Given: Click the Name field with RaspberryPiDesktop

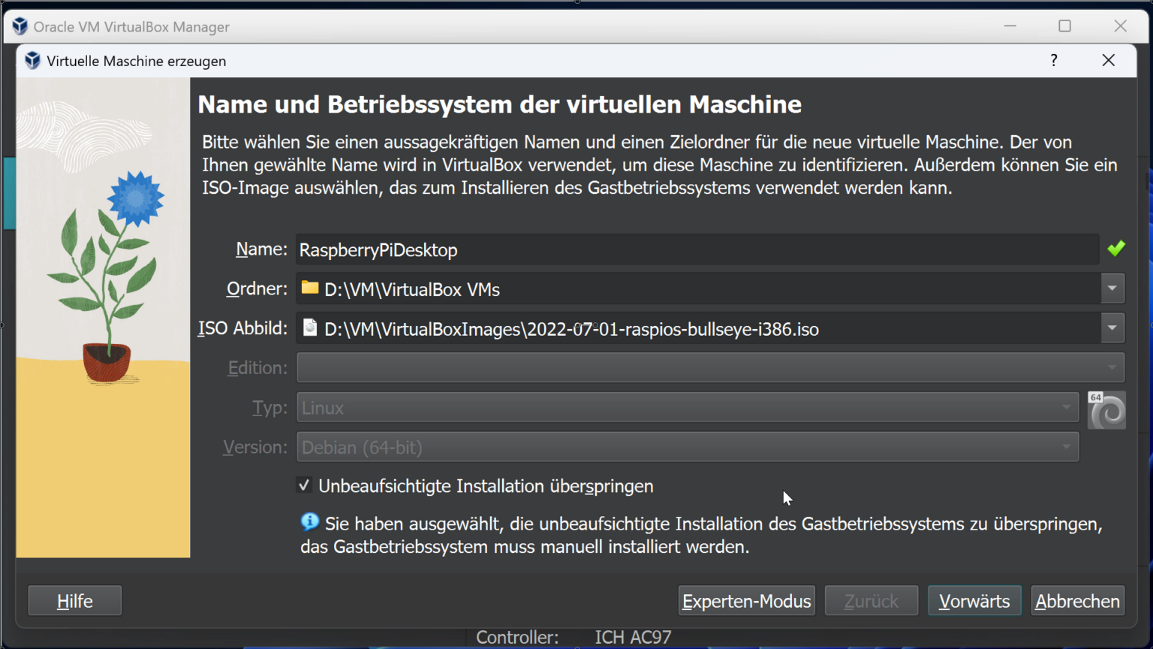Looking at the screenshot, I should point(697,249).
